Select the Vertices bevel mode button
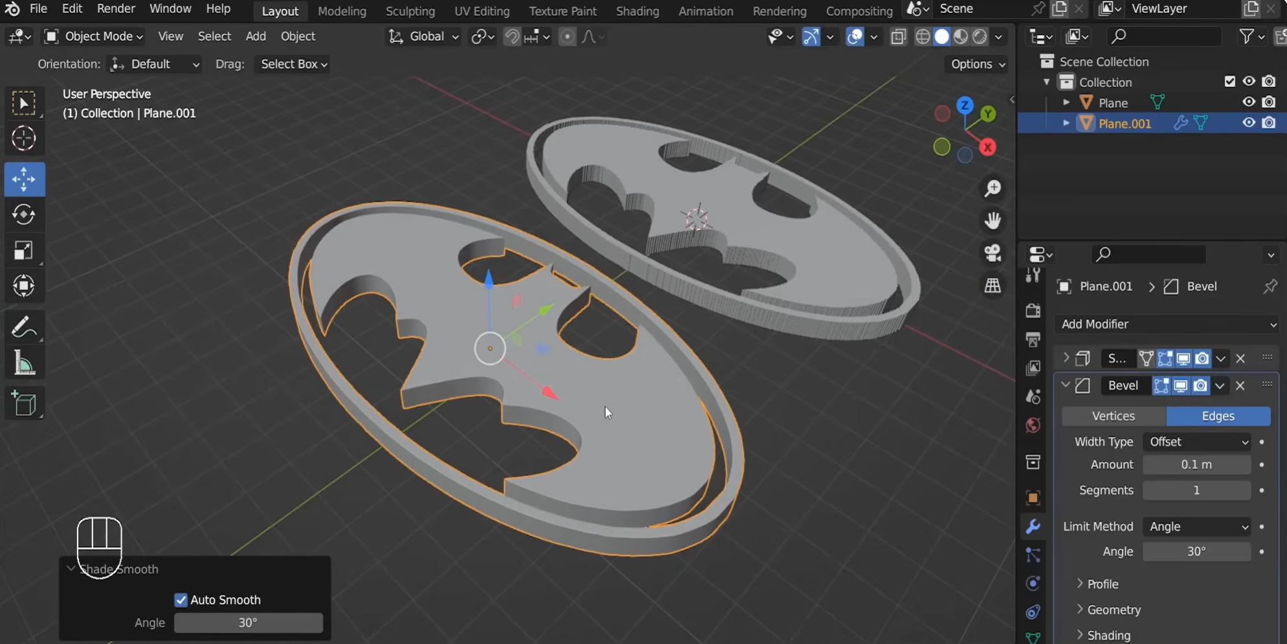This screenshot has width=1287, height=644. 1114,416
